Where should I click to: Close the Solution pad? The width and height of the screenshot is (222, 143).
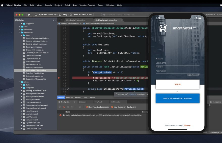click(55, 20)
